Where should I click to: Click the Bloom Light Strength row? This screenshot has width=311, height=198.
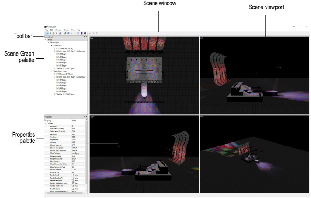click(x=65, y=150)
